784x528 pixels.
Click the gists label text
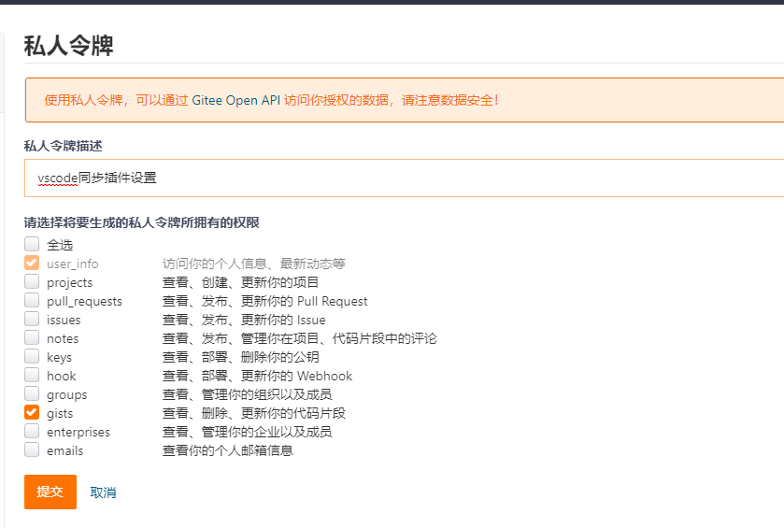(60, 413)
